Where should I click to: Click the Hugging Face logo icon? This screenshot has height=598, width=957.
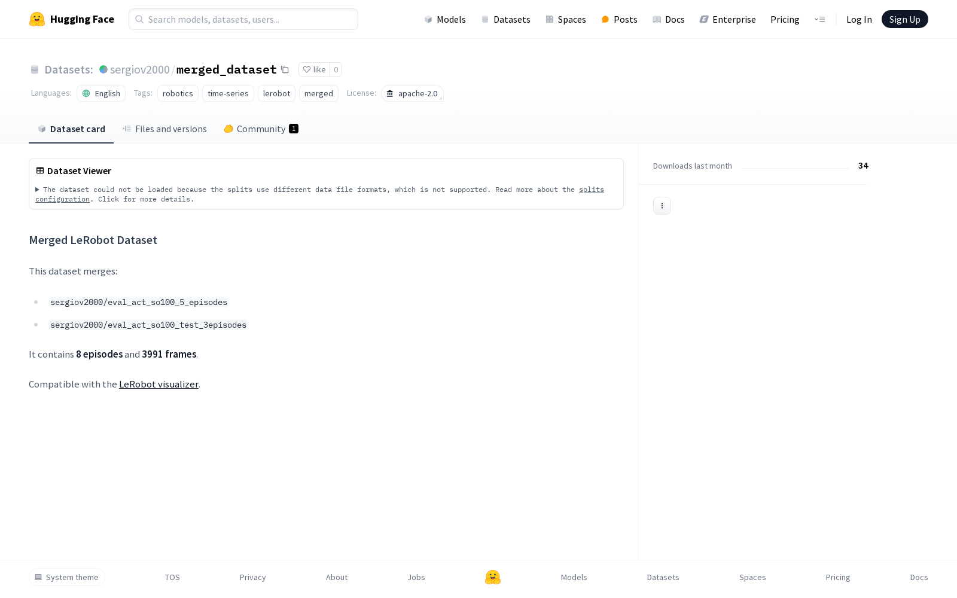tap(37, 19)
